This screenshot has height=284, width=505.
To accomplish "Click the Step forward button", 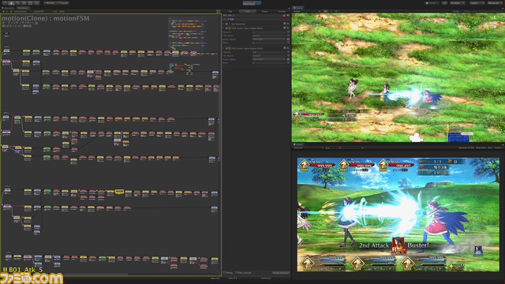I will 259,3.
